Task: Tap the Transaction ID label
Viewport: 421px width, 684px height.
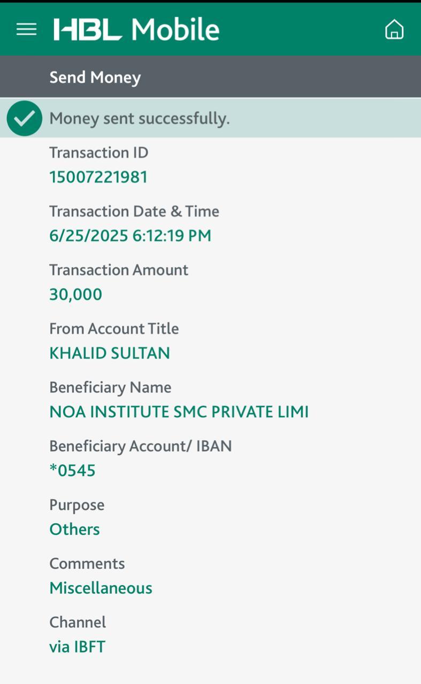Action: click(98, 153)
